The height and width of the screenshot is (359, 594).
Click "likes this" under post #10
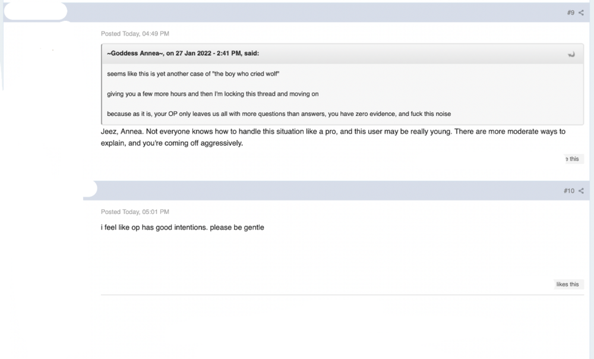[567, 284]
